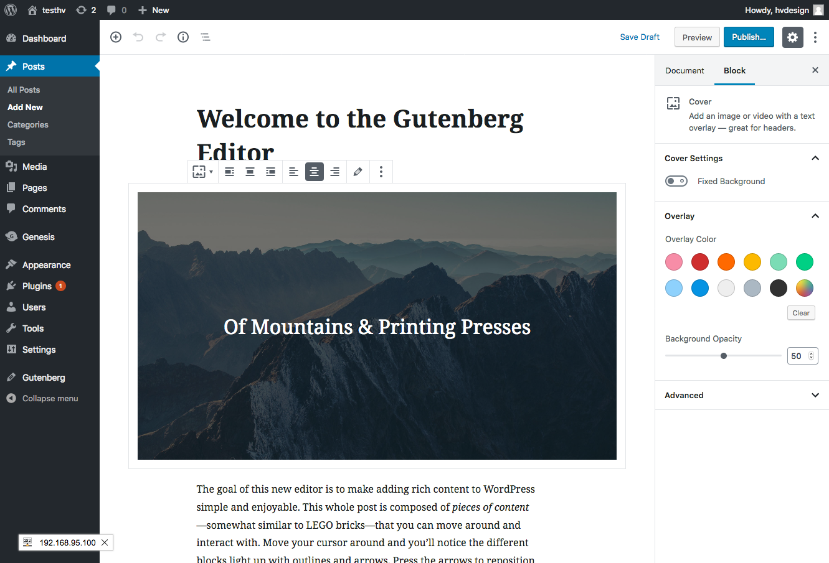Pick the orange overlay color swatch
This screenshot has height=563, width=829.
(726, 262)
